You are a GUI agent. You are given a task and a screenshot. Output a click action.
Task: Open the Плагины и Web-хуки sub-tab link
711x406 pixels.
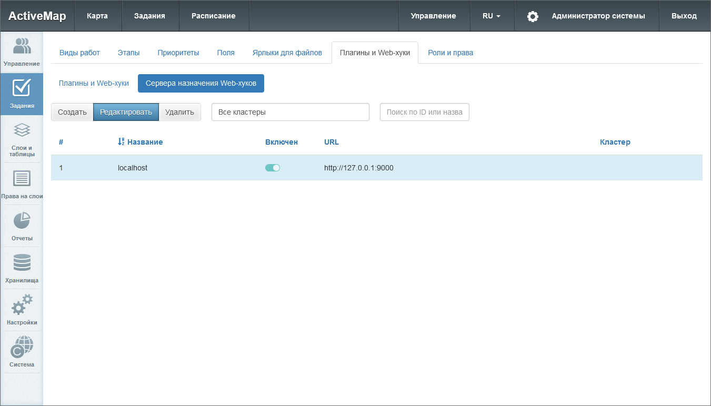point(94,83)
